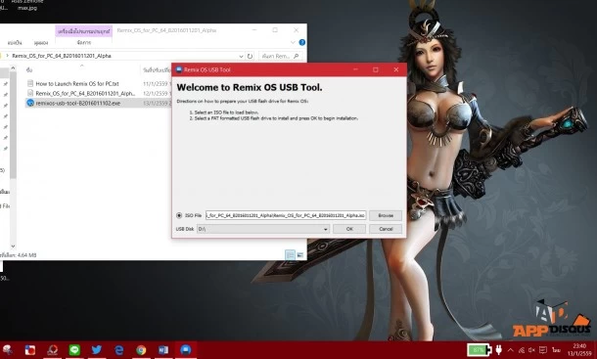
Task: Switch Explorer to large icons view
Action: tap(300, 254)
